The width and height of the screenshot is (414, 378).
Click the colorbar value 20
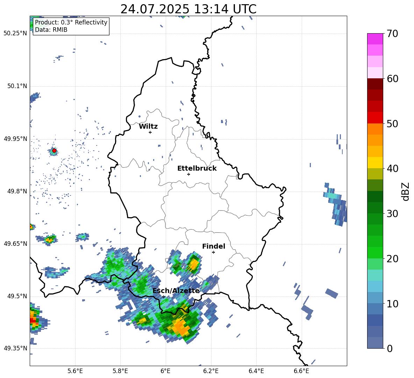[392, 258]
